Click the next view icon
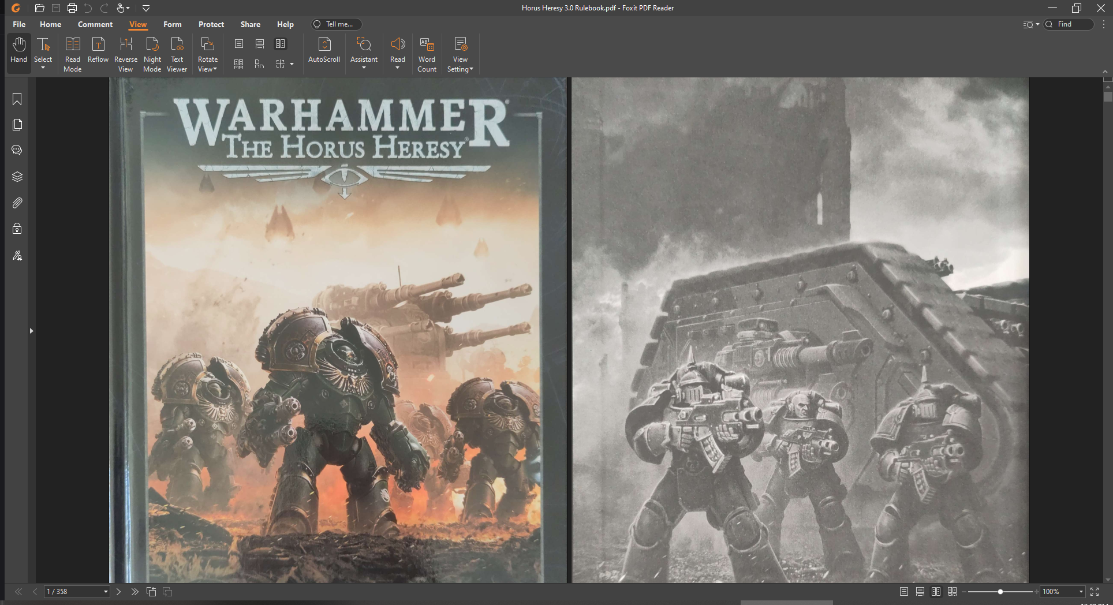1113x605 pixels. tap(168, 592)
